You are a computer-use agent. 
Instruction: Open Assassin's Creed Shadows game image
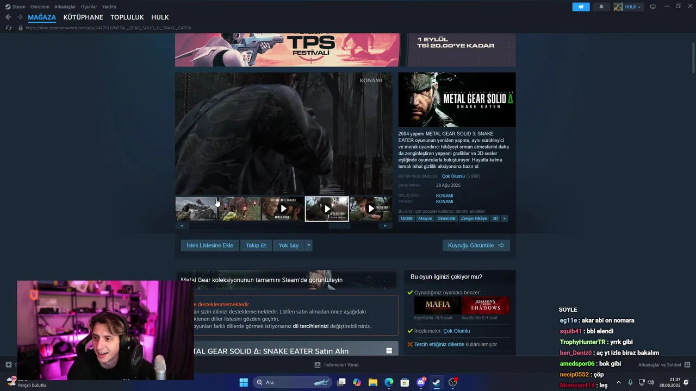485,305
